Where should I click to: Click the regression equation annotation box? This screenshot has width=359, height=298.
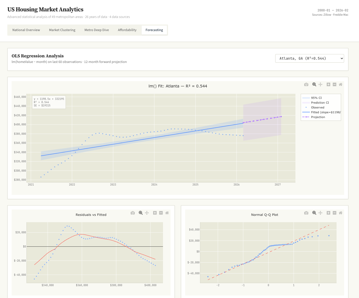[x=49, y=102]
